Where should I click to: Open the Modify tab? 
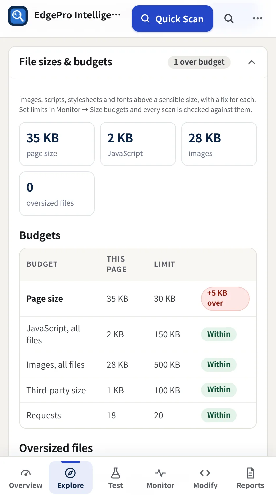coord(205,478)
